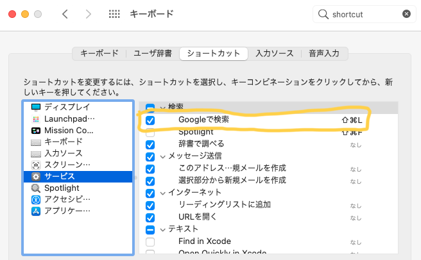
Task: Disable the URLを開く checkbox
Action: coord(150,217)
